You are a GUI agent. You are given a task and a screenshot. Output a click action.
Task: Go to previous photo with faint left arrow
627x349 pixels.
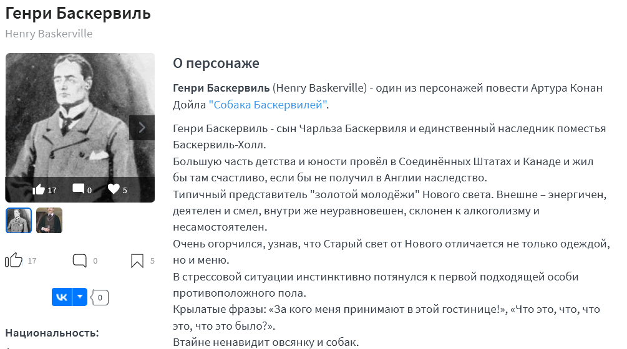[18, 128]
